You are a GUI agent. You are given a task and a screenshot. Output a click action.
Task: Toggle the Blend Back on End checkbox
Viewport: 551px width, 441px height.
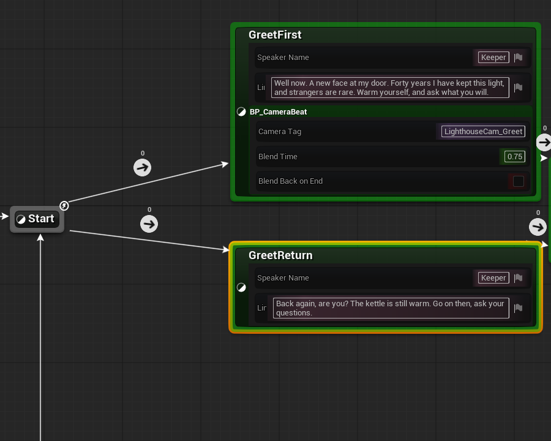click(519, 181)
